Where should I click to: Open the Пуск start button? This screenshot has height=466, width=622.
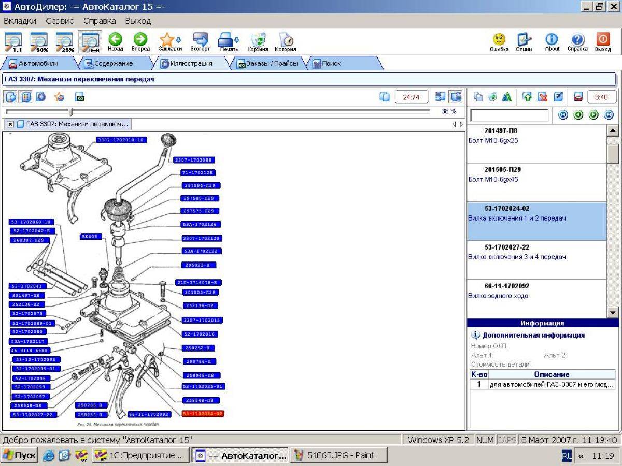19,456
